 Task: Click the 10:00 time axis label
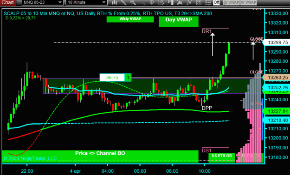[x=204, y=171]
